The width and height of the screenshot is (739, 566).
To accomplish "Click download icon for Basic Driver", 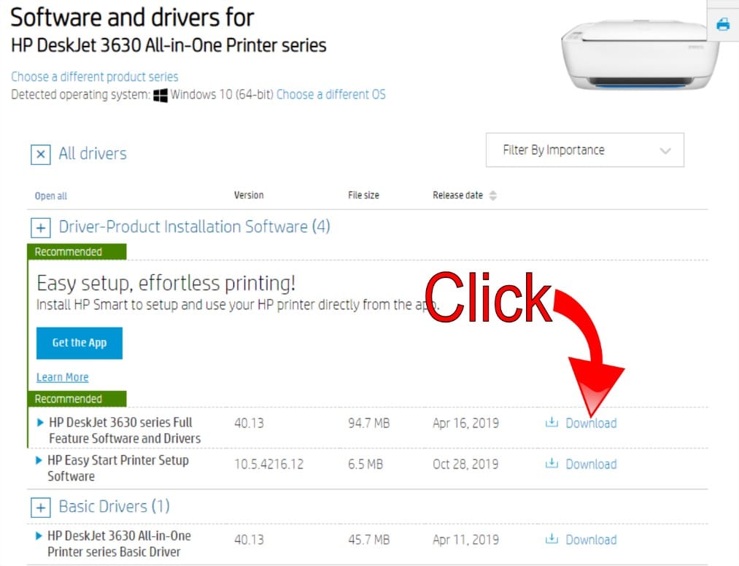I will 552,539.
